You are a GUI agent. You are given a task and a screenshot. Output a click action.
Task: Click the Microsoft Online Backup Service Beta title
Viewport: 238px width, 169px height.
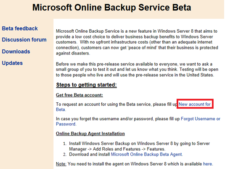(x=112, y=8)
